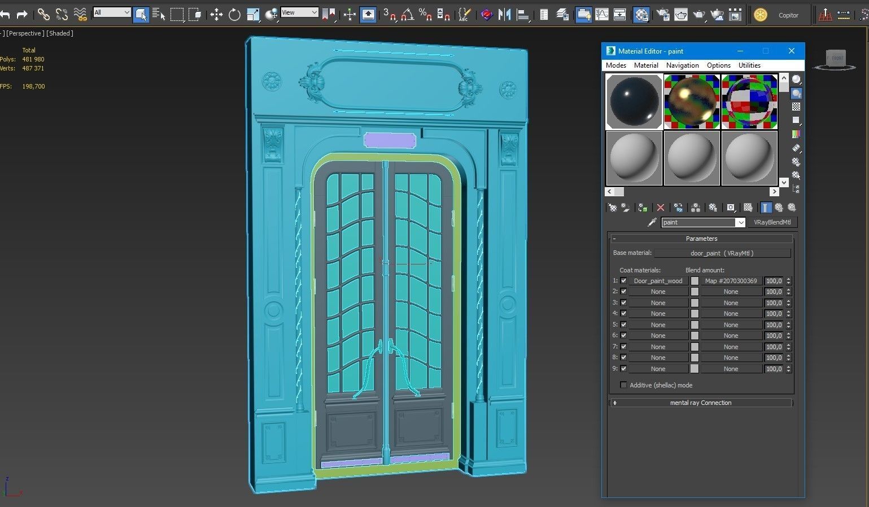The width and height of the screenshot is (869, 507).
Task: Open the Curve Editor
Action: click(x=602, y=15)
